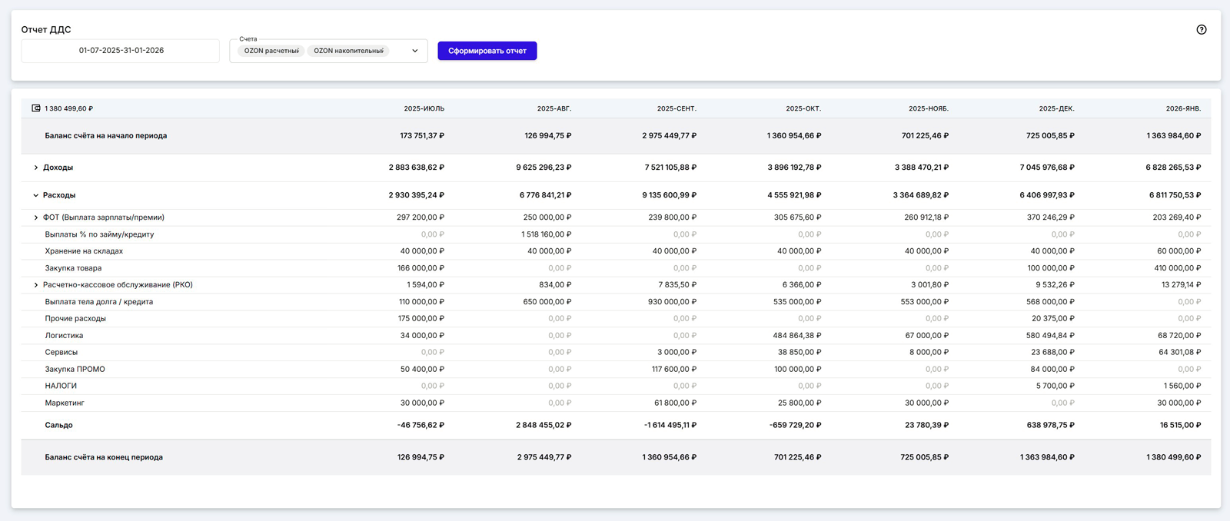Image resolution: width=1230 pixels, height=521 pixels.
Task: Select the OZON накопительный account chip
Action: click(x=348, y=51)
